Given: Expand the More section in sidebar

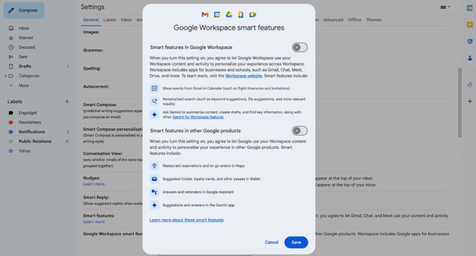Looking at the screenshot, I should 11,86.
